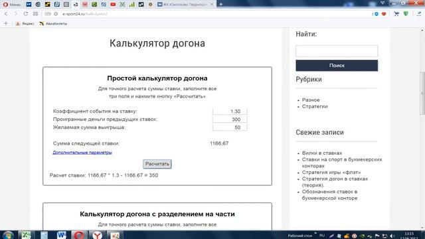Open the Opera Меню button
425x239 pixels.
coord(12,5)
